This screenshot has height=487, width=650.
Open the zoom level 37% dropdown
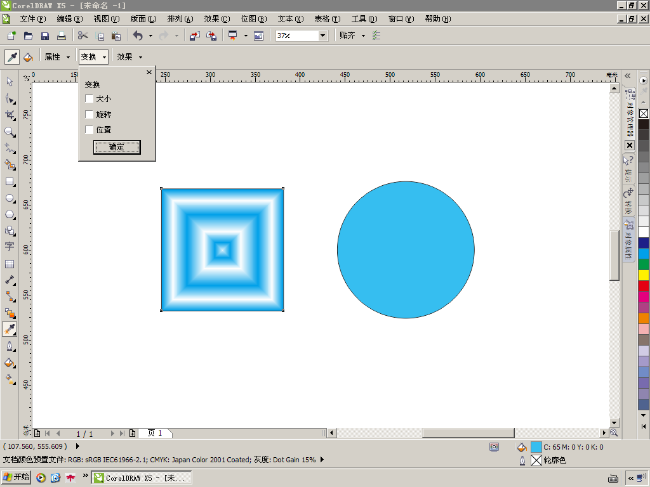pyautogui.click(x=322, y=36)
